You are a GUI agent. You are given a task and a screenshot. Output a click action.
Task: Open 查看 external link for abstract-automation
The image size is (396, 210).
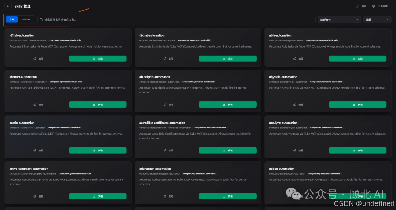coord(38,104)
